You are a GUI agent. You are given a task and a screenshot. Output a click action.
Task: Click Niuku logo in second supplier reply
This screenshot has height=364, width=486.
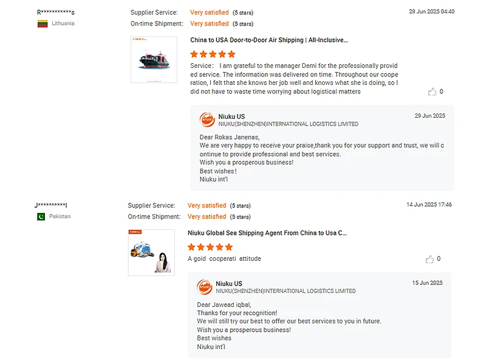pos(205,287)
